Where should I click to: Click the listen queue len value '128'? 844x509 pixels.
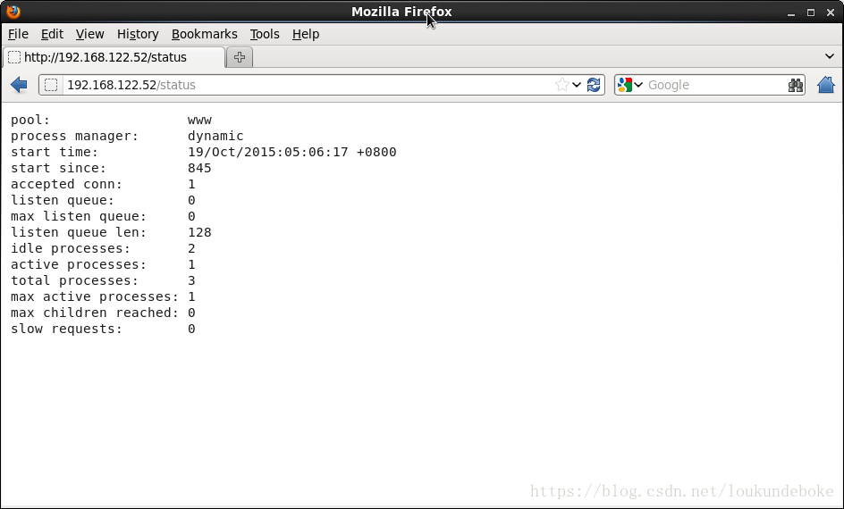coord(199,232)
